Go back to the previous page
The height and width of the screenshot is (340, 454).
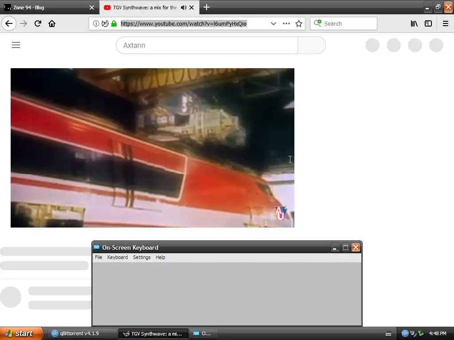point(9,23)
